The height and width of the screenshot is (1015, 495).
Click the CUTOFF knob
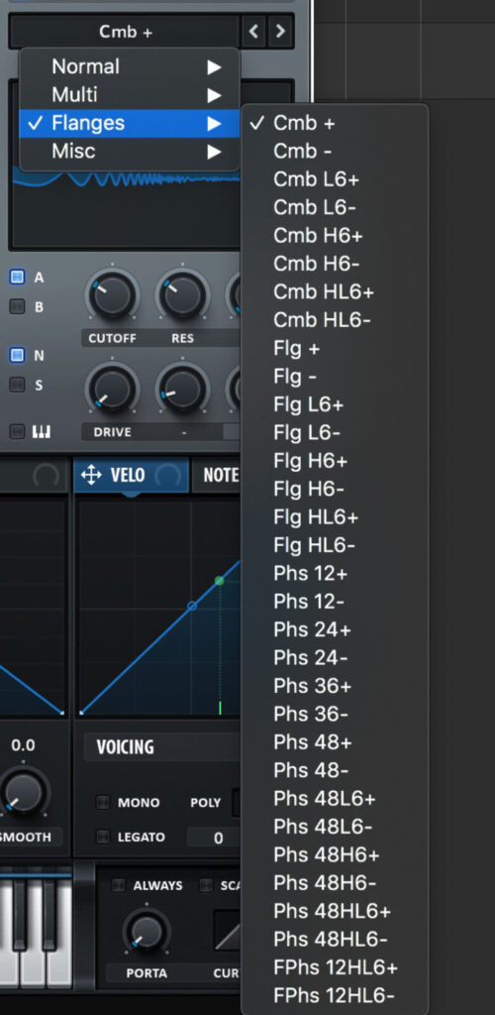coord(113,295)
